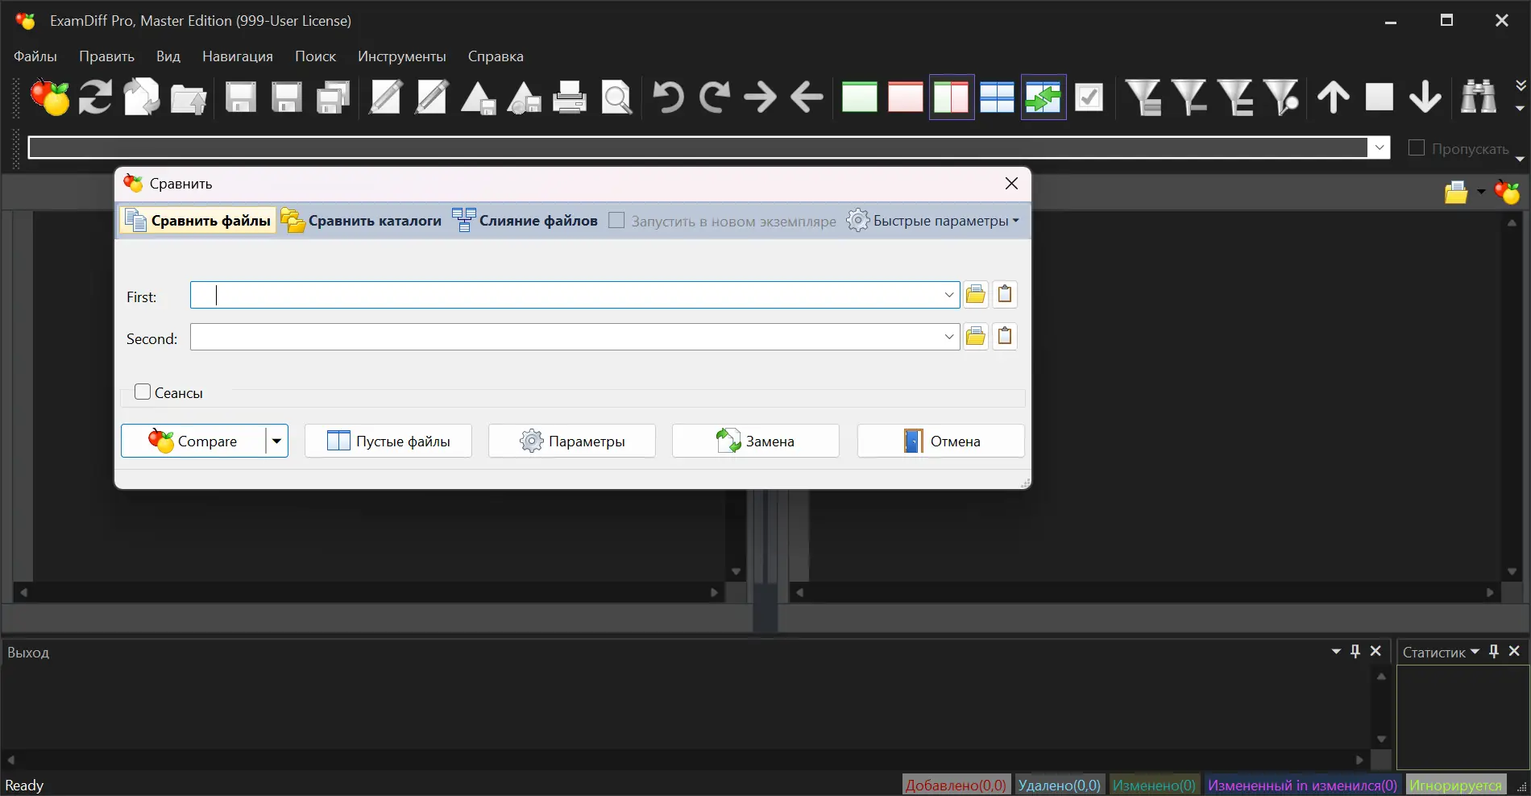Open the dropdown arrow beside the right-pane folder icon
Viewport: 1531px width, 796px height.
point(1481,192)
